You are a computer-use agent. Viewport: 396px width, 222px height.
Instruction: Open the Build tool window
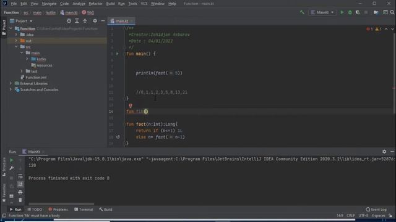click(x=106, y=210)
